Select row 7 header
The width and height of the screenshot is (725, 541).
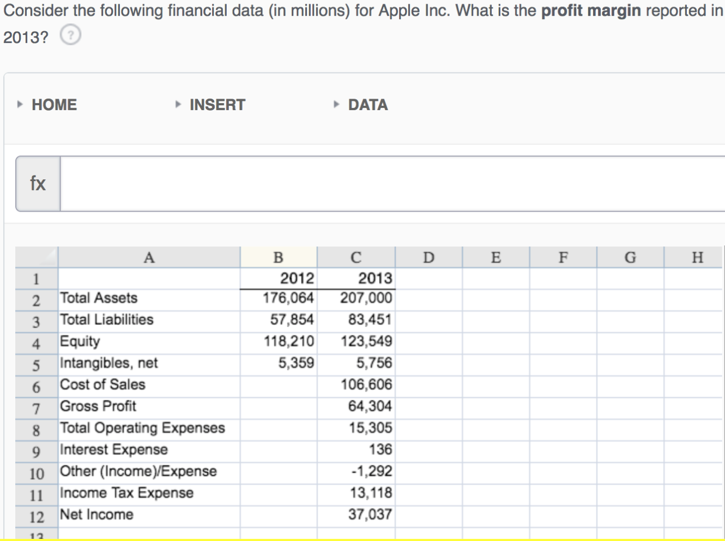pos(37,408)
